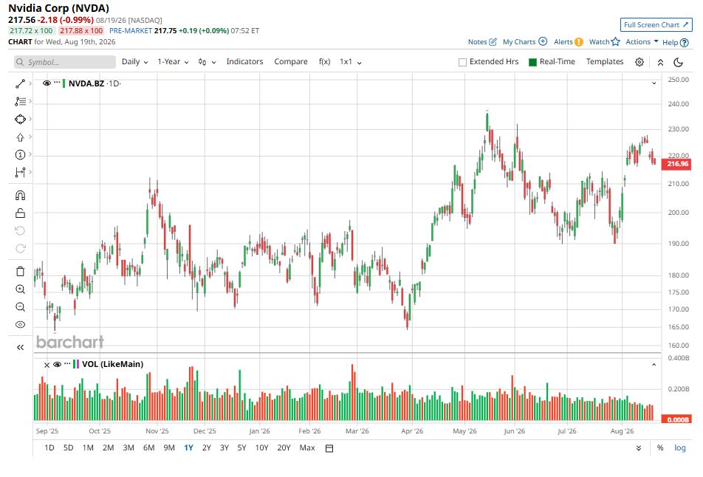Select the 1D time range
This screenshot has height=477, width=703.
pos(49,447)
